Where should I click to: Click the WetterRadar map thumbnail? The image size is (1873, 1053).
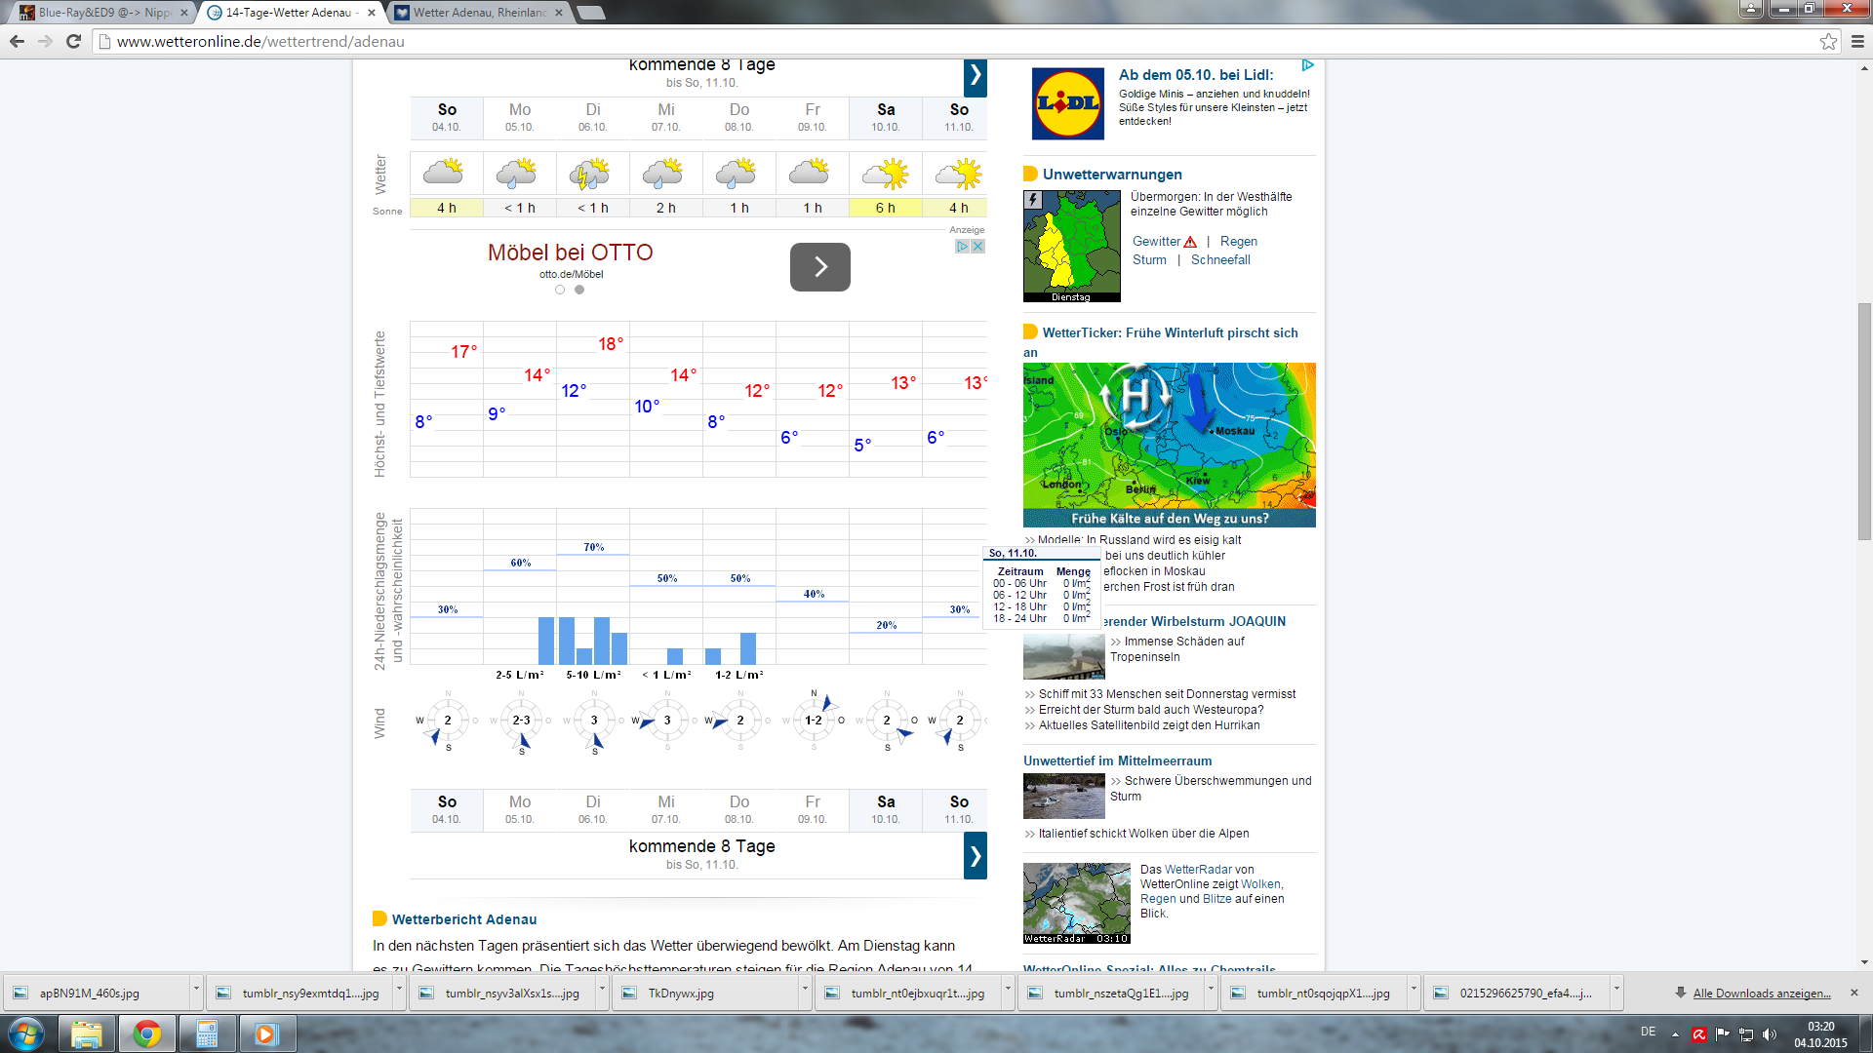(x=1076, y=902)
